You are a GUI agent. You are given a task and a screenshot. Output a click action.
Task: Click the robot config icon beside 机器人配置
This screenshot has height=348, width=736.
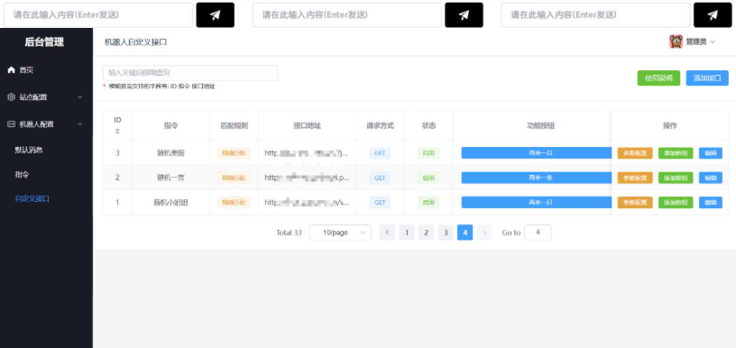pyautogui.click(x=12, y=124)
